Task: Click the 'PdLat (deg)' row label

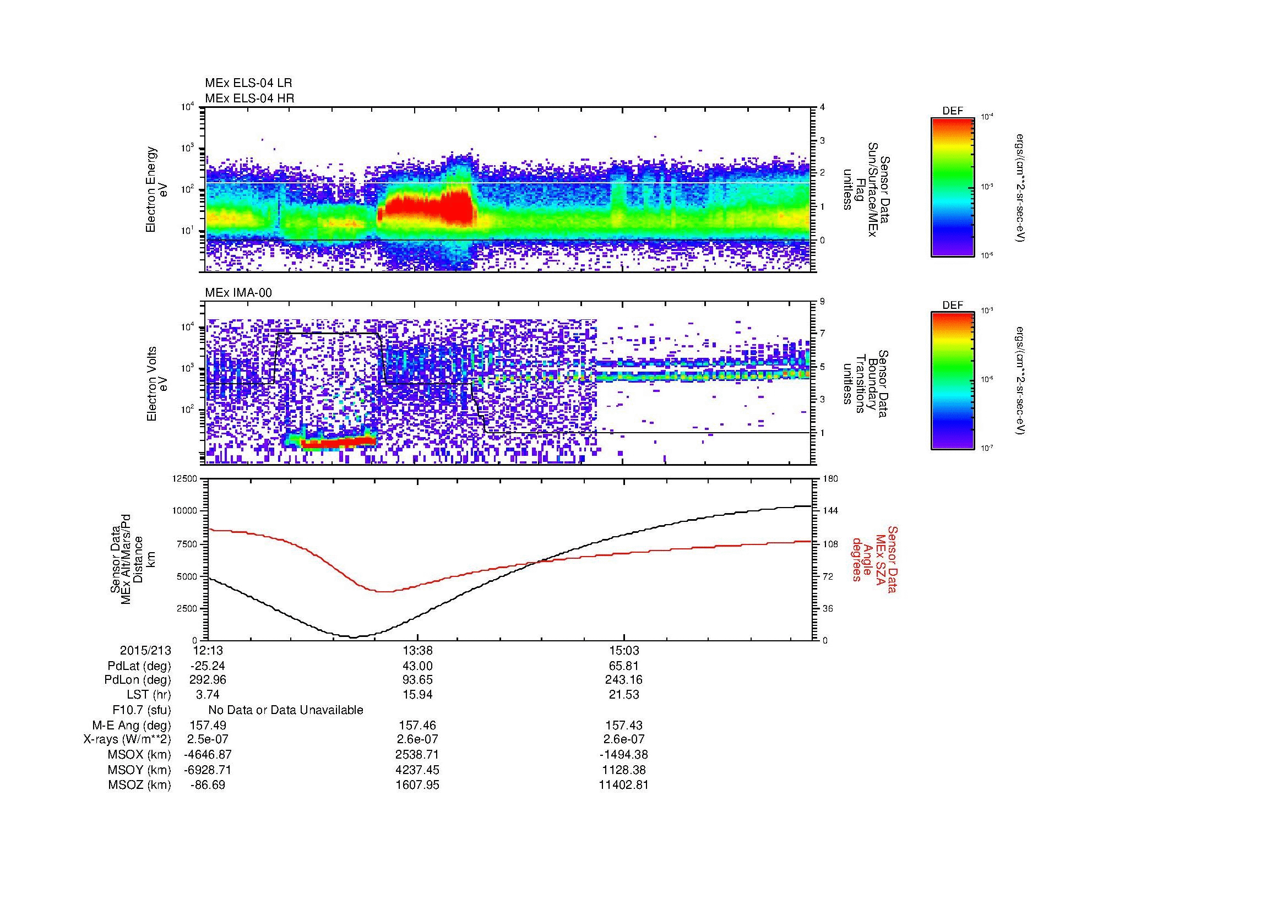Action: [140, 666]
